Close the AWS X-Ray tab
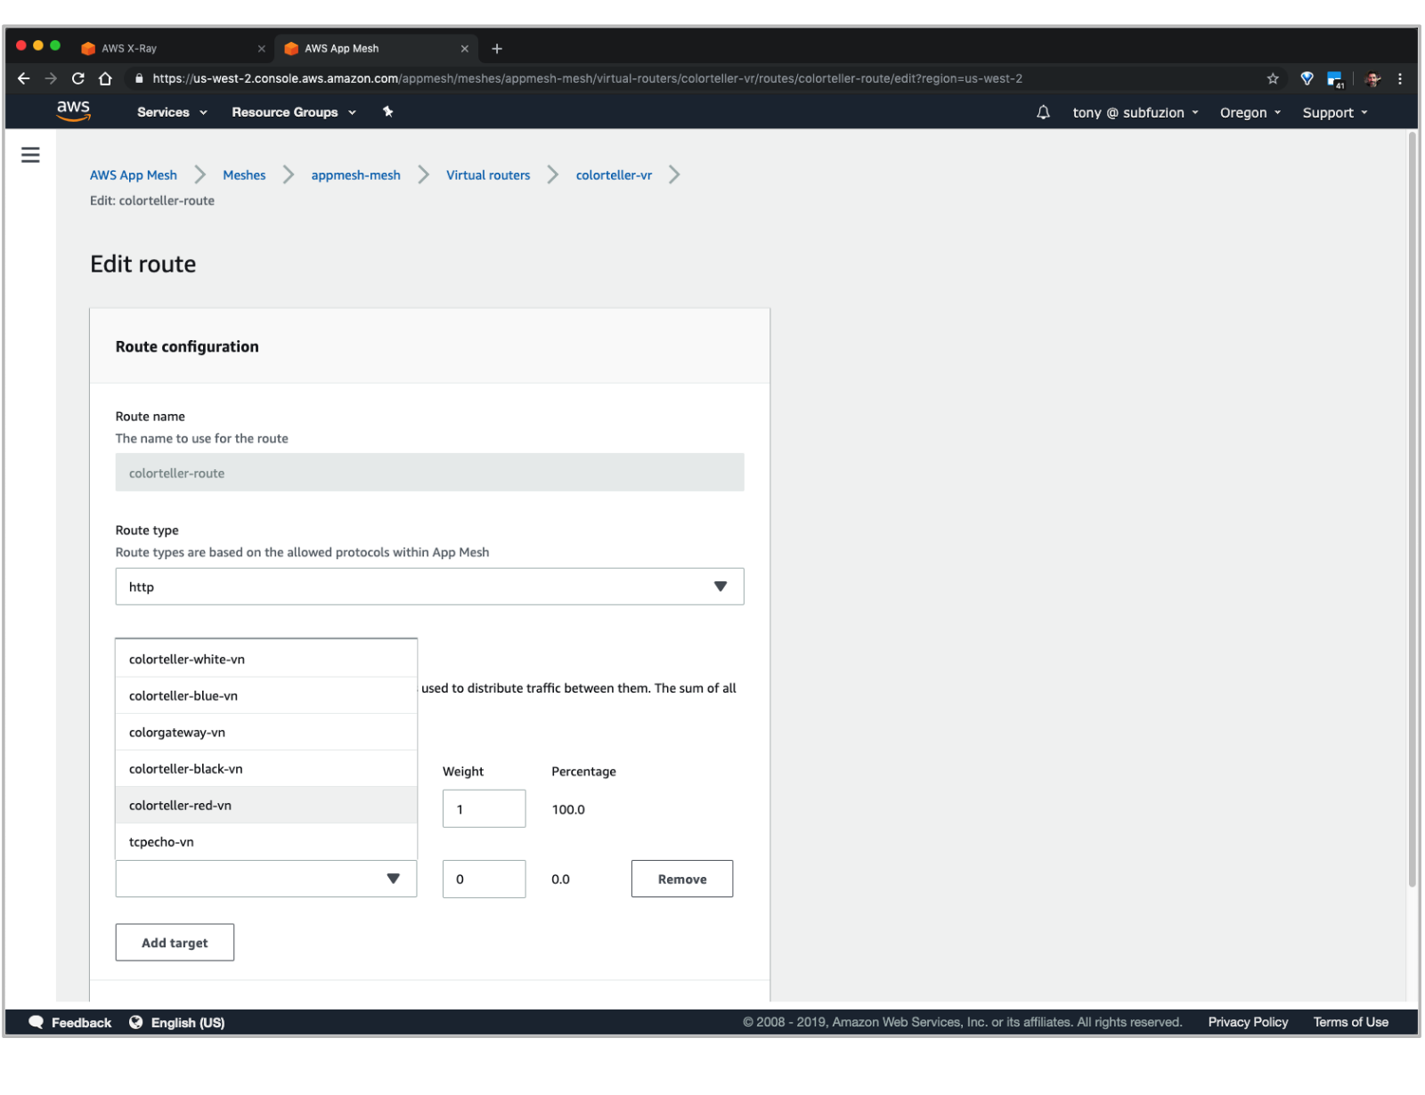This screenshot has height=1095, width=1425. click(261, 49)
